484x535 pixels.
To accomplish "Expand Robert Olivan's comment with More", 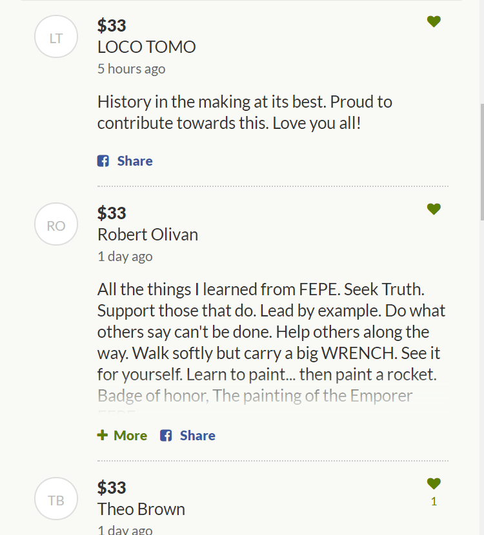I will click(x=130, y=436).
